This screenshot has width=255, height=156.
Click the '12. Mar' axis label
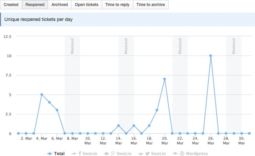(x=103, y=141)
